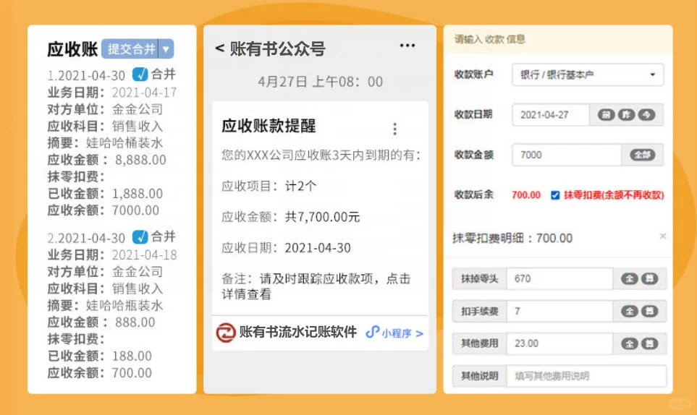
Task: Click the reminder line 应收金额: 共7,700.00元
Action: 291,217
